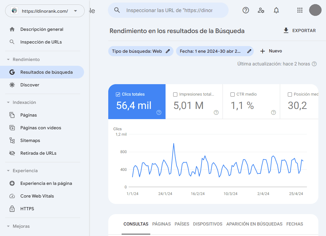
Task: Collapse the Rendimiento sidebar section
Action: click(8, 59)
